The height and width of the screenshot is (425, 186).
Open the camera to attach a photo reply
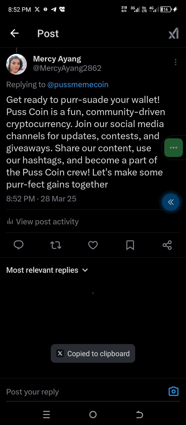coord(174,391)
